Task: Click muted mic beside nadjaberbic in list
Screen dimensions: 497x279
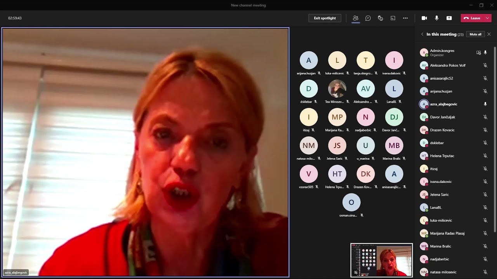Action: tap(485, 259)
